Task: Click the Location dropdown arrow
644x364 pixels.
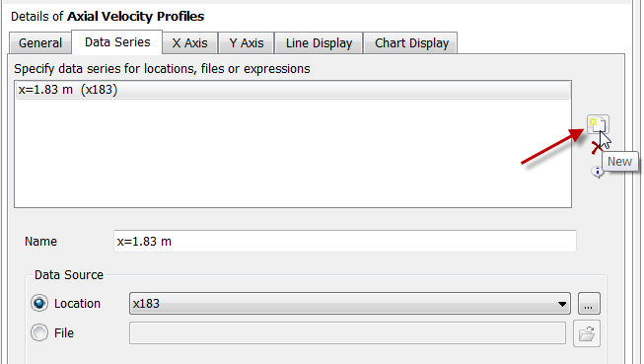Action: [562, 304]
